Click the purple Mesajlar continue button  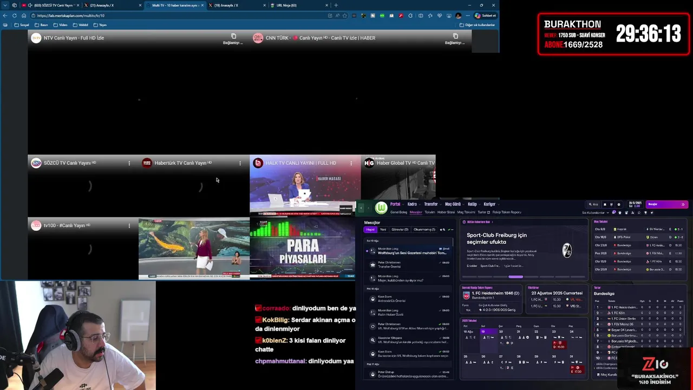pyautogui.click(x=666, y=204)
